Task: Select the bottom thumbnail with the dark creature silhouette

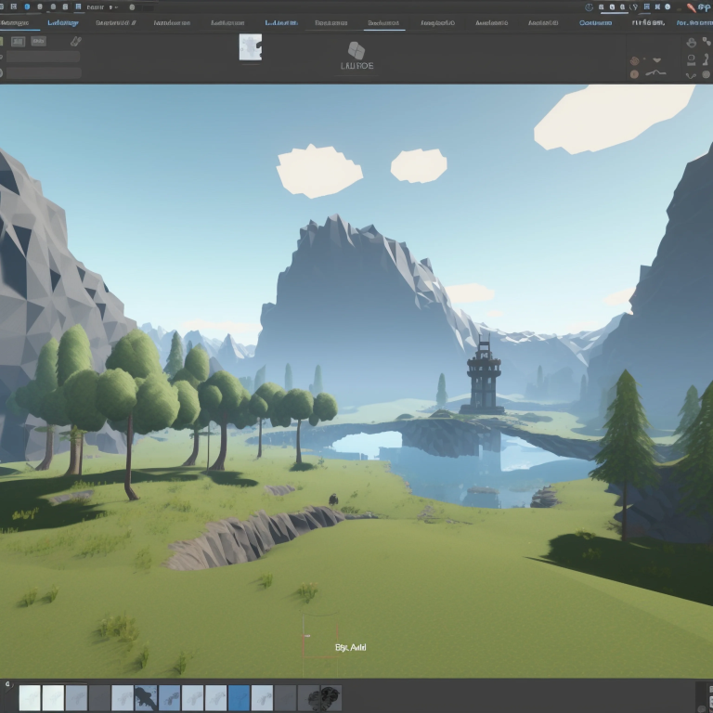Action: [146, 697]
